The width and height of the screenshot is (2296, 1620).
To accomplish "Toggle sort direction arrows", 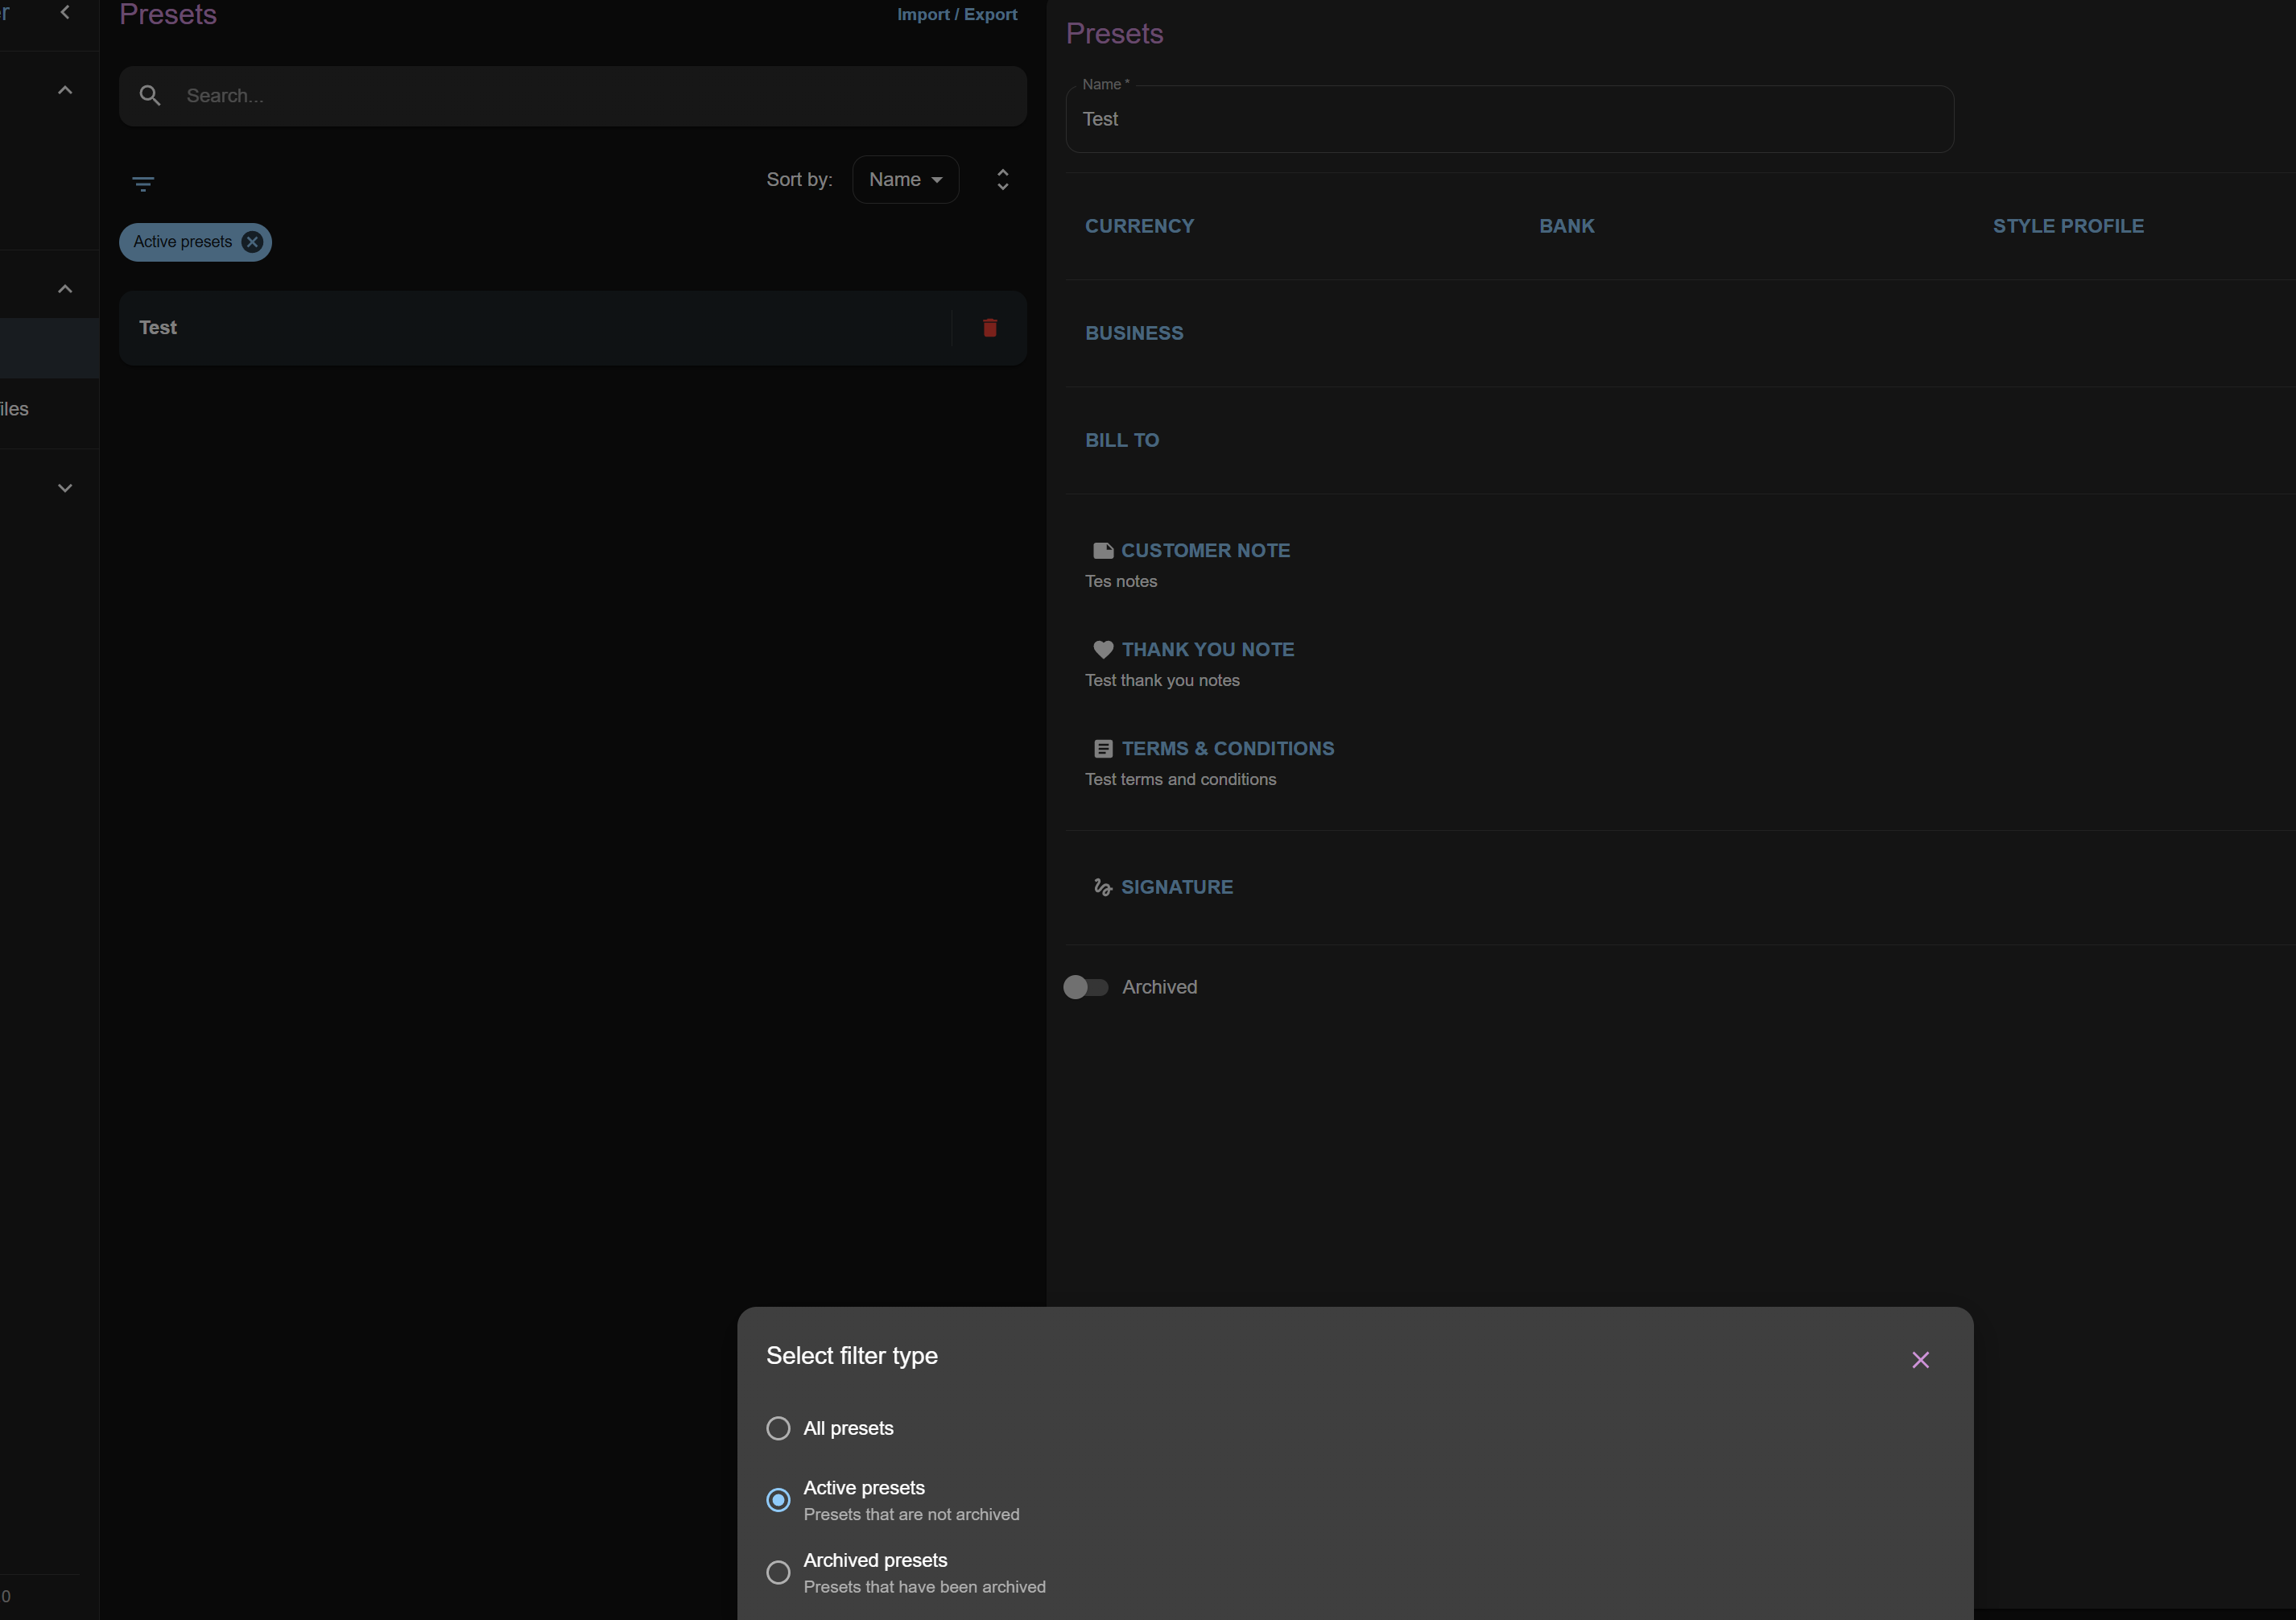I will coord(1003,180).
